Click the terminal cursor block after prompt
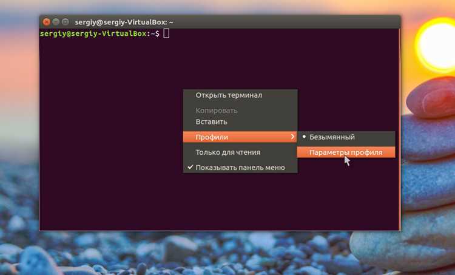The width and height of the screenshot is (455, 275). [166, 33]
